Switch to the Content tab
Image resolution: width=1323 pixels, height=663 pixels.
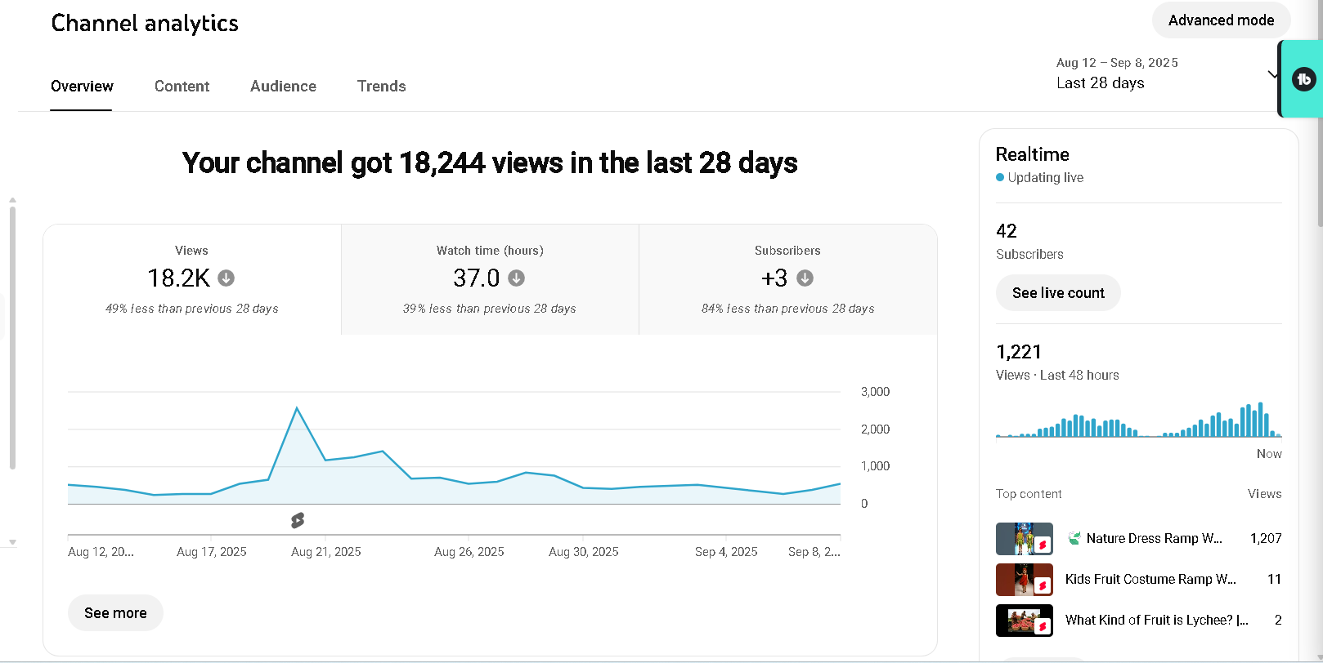point(182,87)
